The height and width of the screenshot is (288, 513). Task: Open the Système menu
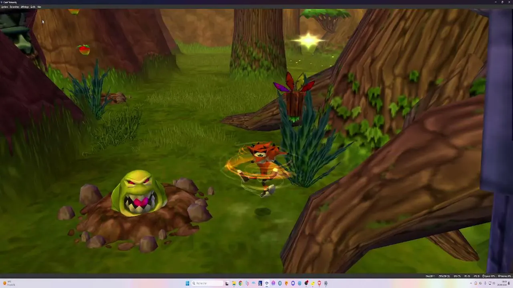click(4, 7)
